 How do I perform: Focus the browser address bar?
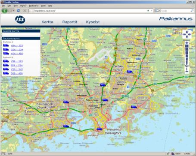point(90,11)
